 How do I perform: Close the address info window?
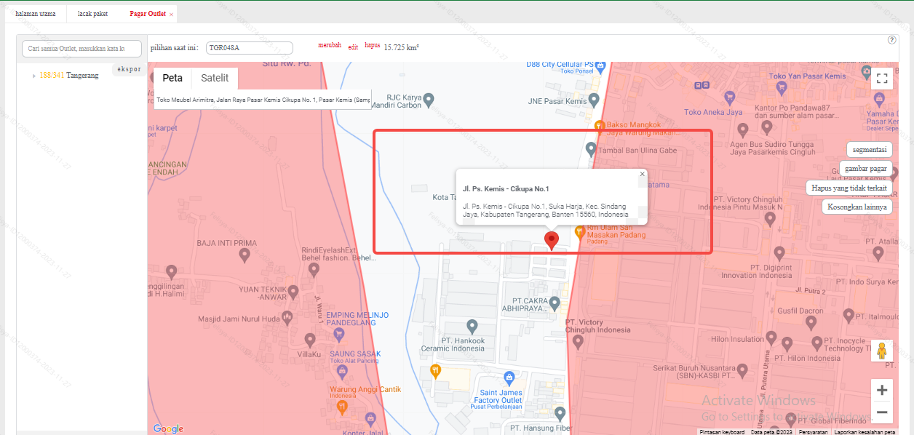pos(642,174)
